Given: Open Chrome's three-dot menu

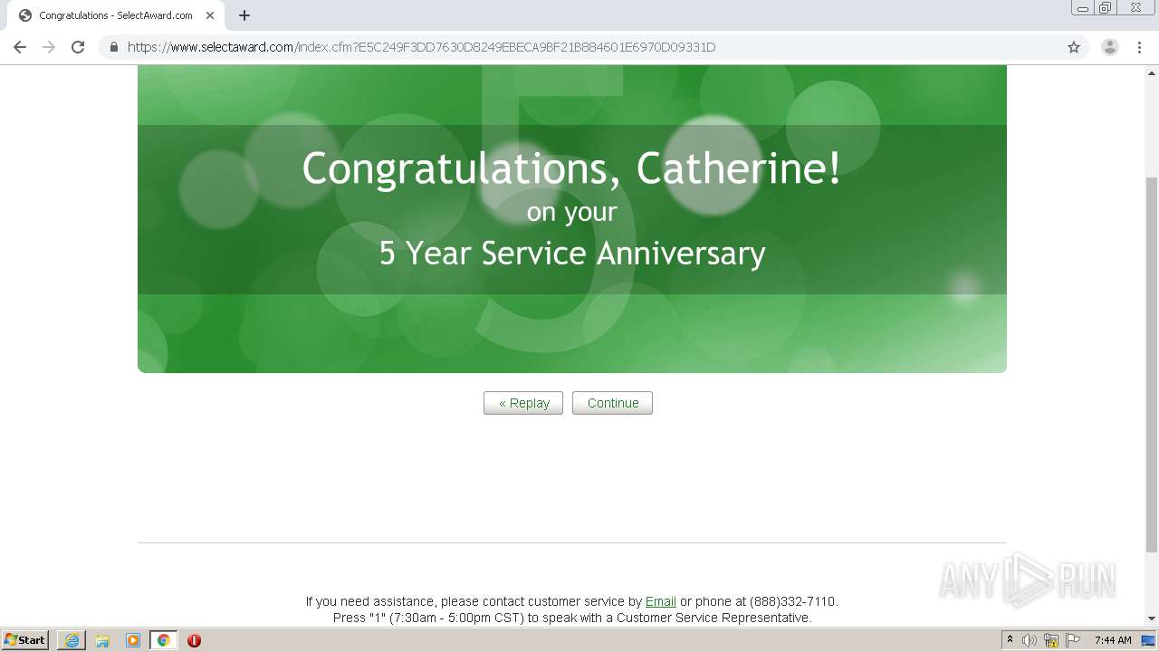Looking at the screenshot, I should [x=1139, y=47].
